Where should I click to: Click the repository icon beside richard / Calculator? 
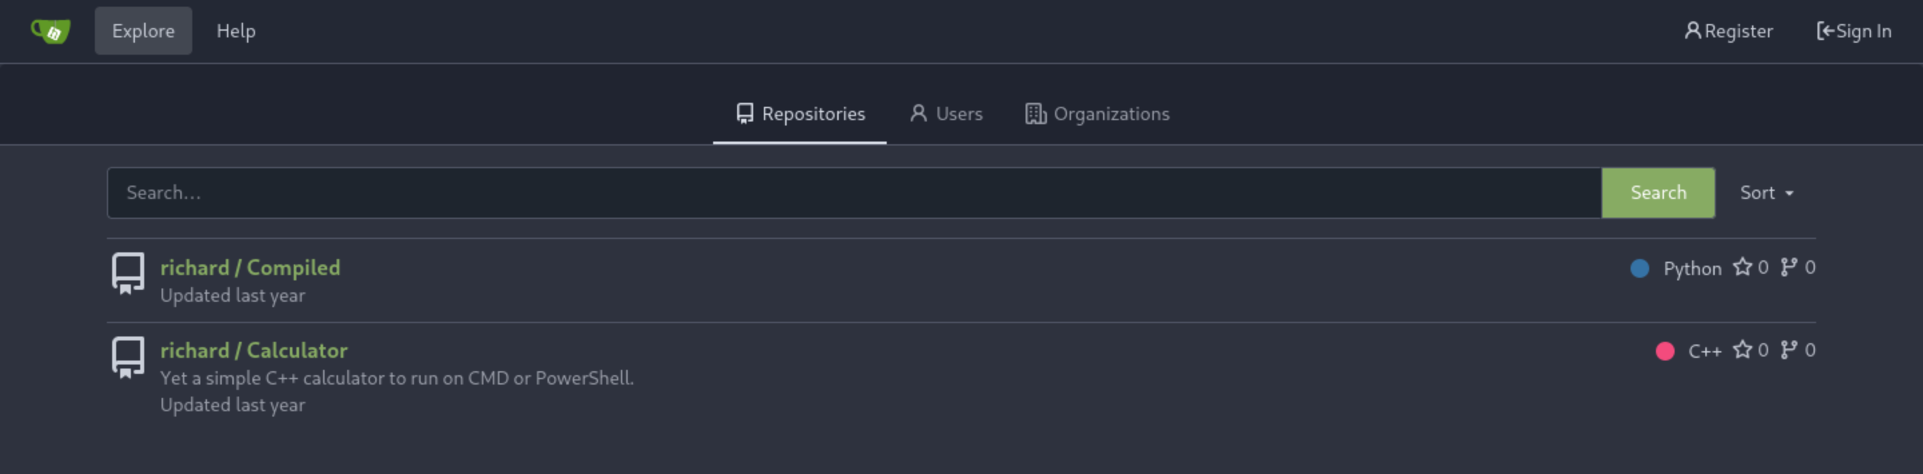128,357
